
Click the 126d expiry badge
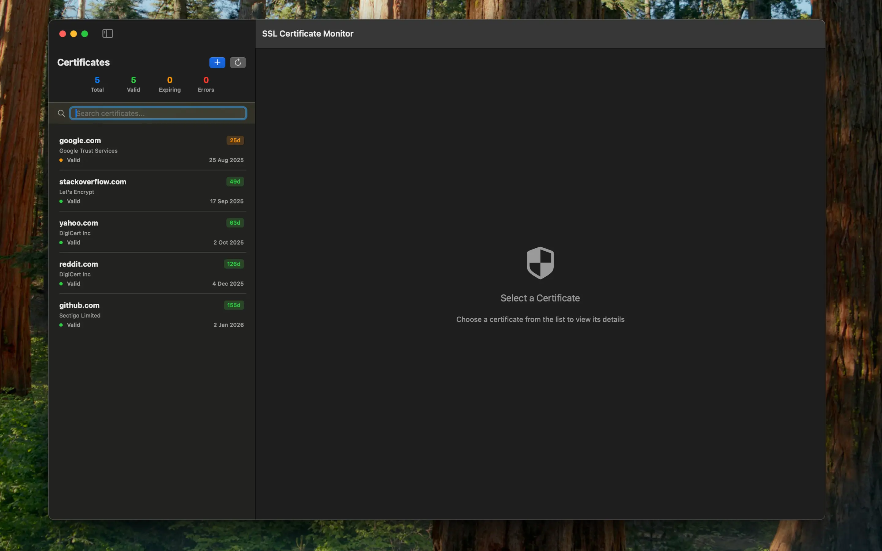point(234,264)
